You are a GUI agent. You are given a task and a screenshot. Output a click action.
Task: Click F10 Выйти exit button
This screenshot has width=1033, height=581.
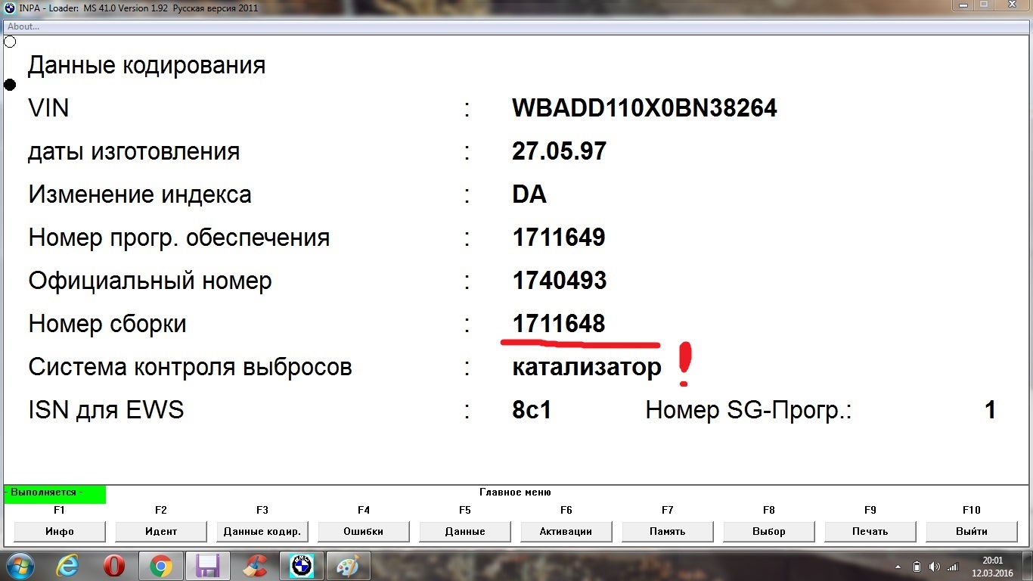point(972,531)
